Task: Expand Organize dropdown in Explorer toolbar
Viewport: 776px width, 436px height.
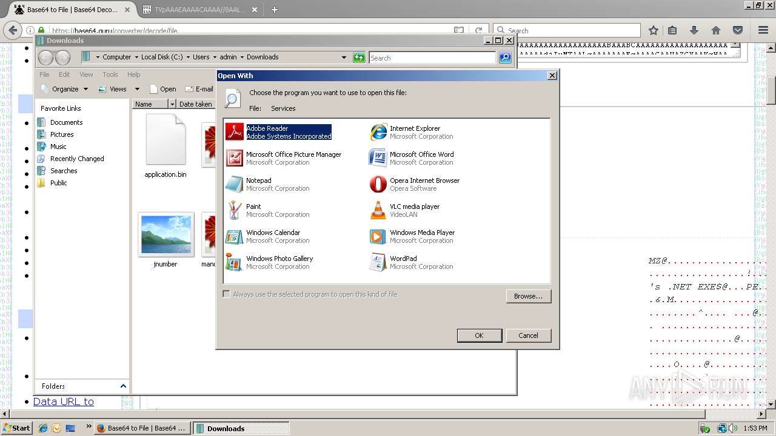Action: click(85, 89)
